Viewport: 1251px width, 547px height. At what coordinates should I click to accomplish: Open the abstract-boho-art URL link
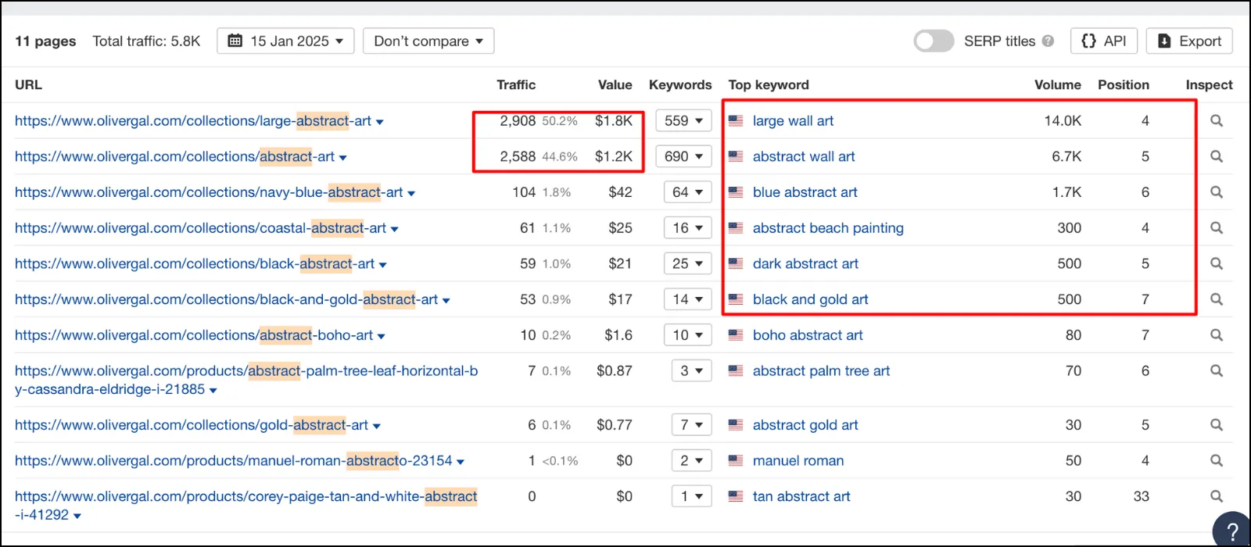tap(194, 335)
